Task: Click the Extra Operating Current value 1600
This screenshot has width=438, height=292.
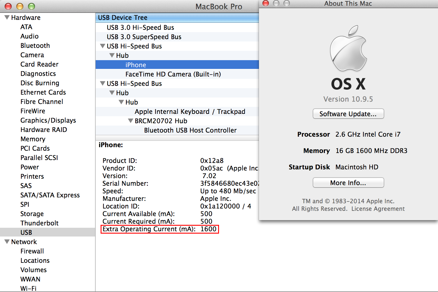Action: pyautogui.click(x=208, y=229)
